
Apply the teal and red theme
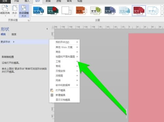(53, 11)
